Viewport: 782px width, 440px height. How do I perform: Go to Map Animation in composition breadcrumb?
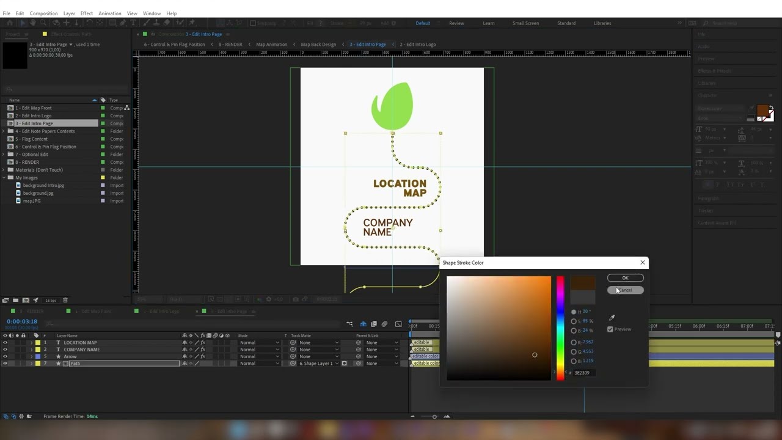click(271, 45)
